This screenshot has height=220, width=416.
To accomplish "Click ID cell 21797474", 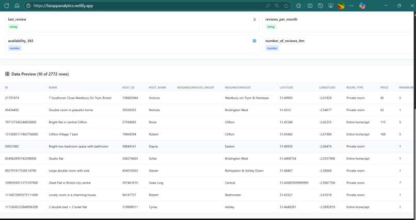I will point(12,98).
